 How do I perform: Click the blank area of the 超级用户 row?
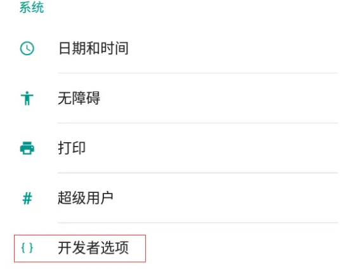click(226, 198)
